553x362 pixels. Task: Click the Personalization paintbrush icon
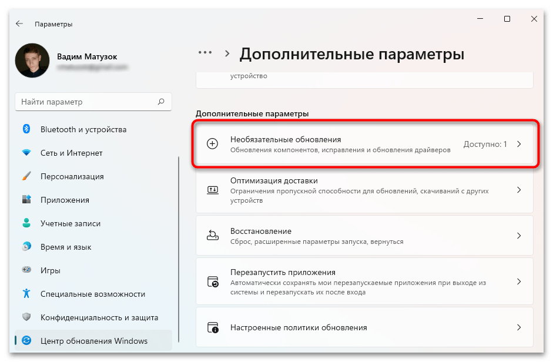pyautogui.click(x=26, y=176)
